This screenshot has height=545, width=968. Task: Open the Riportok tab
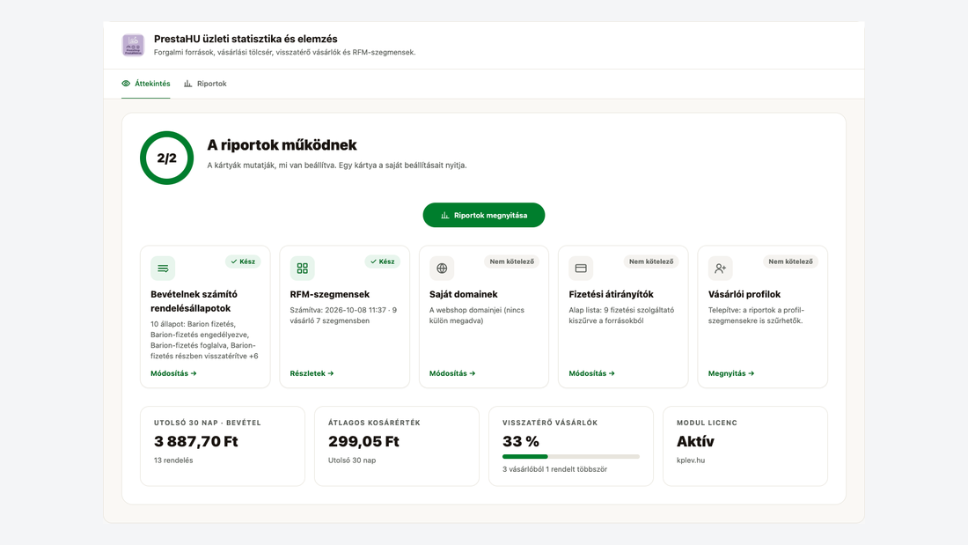[206, 84]
